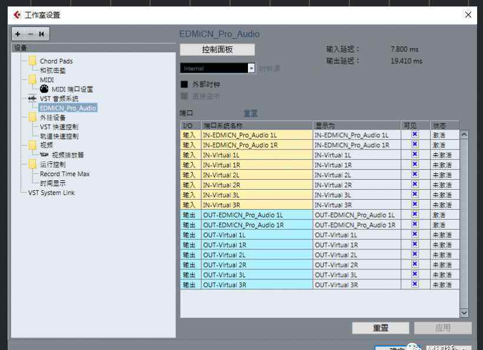Screen dimensions: 483x350
Task: Open the 控制面板 control panel
Action: [217, 49]
